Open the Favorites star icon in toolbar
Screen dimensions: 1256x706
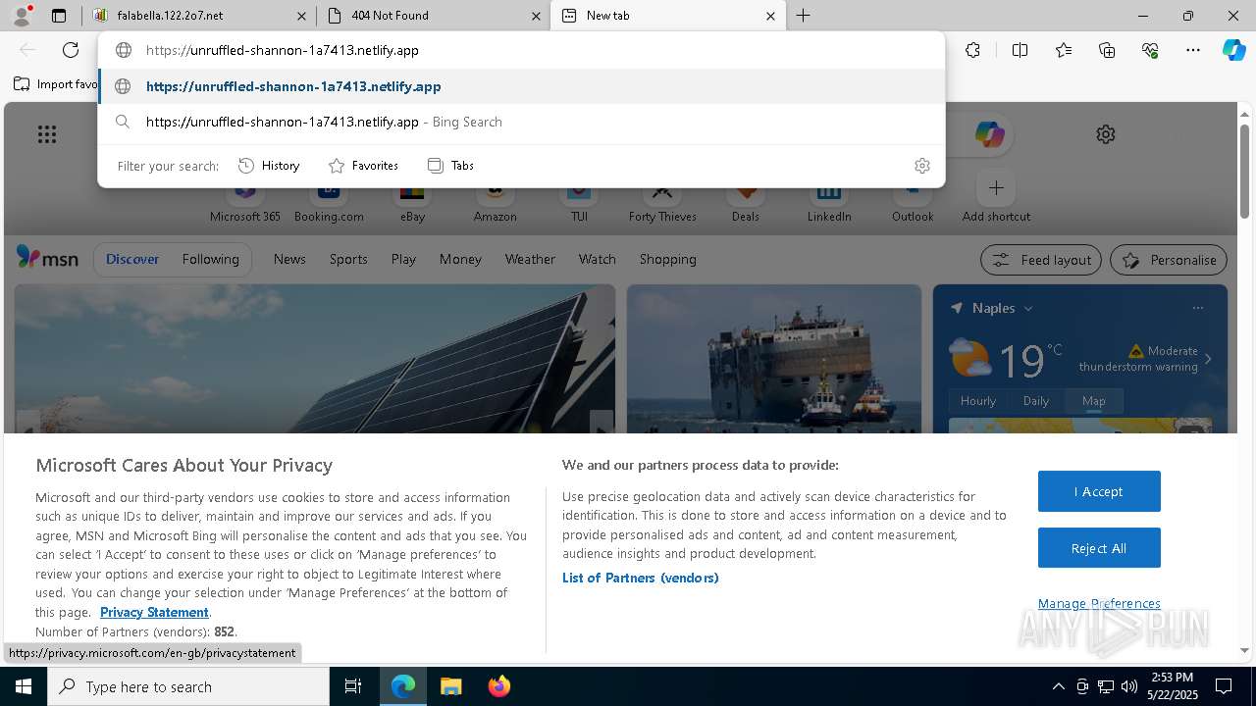tap(1064, 50)
